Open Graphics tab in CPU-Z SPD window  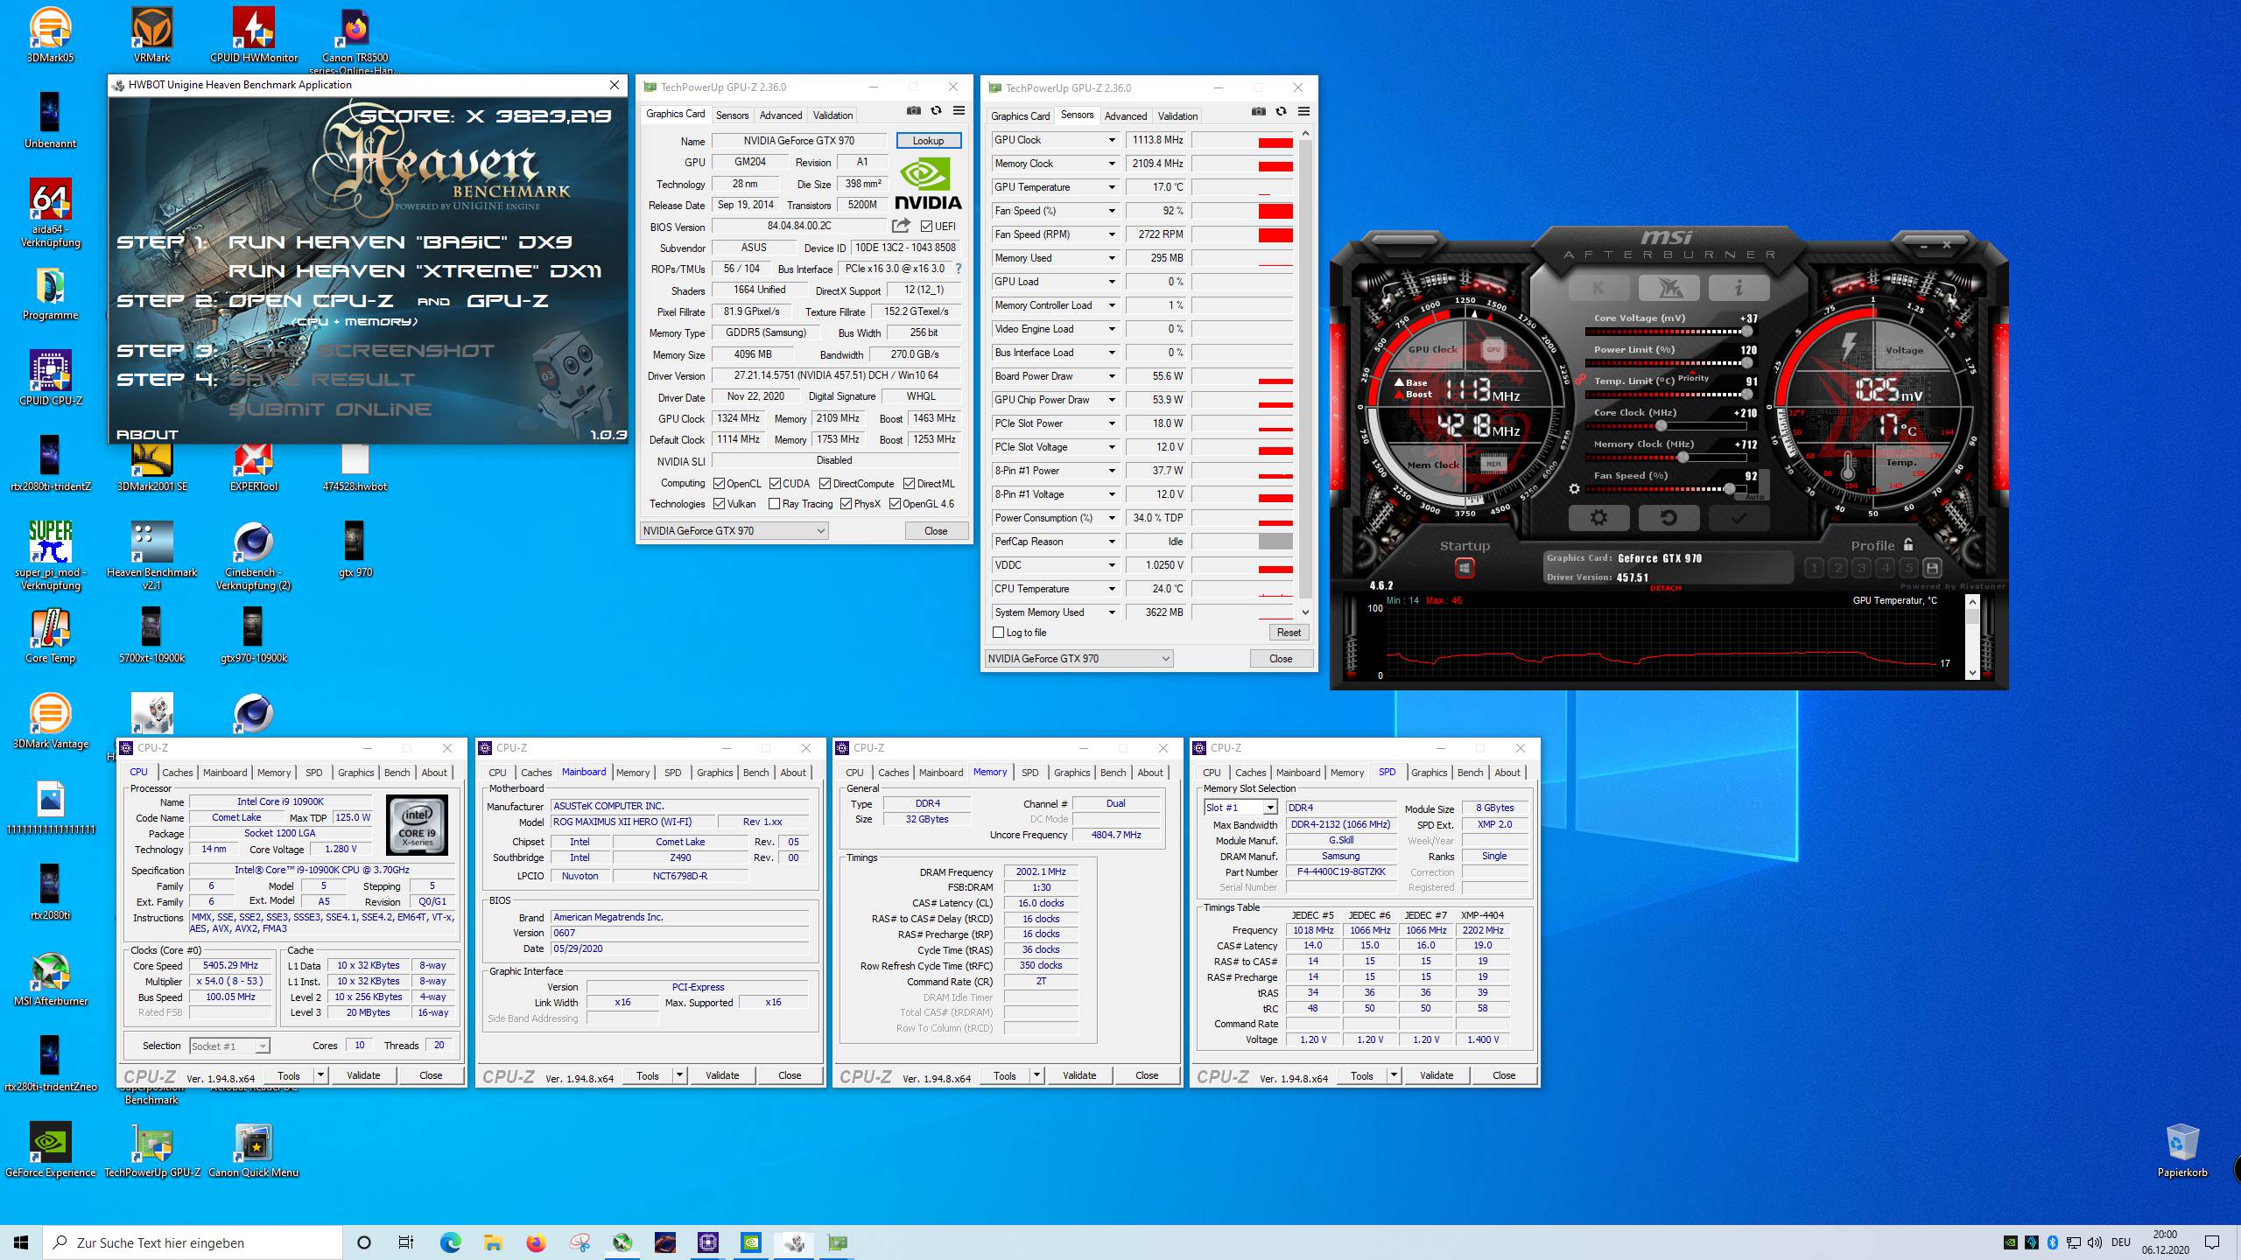1429,773
